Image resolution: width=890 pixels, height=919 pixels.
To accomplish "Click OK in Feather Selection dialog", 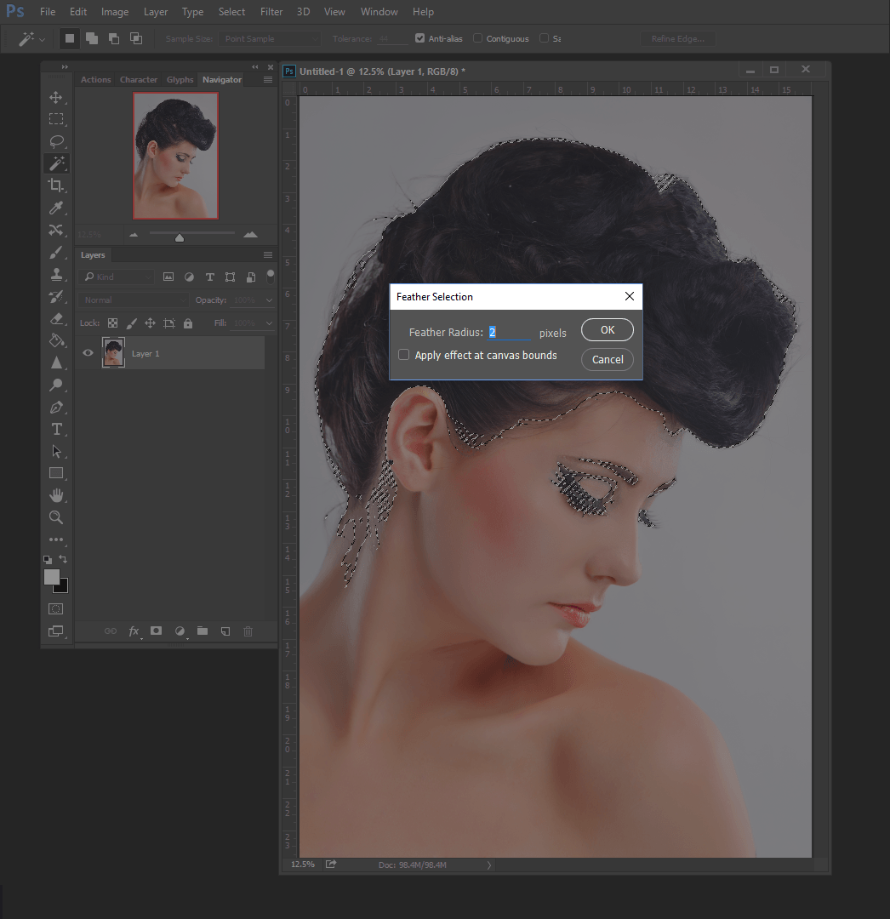I will (x=607, y=330).
